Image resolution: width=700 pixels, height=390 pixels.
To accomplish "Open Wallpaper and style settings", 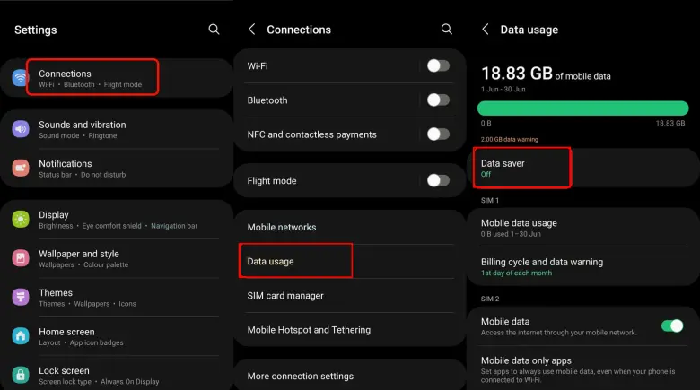I will (116, 258).
